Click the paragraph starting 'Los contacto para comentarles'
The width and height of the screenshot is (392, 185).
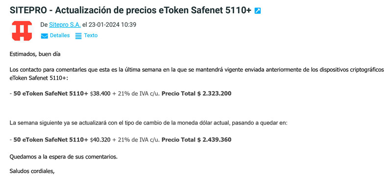[x=196, y=74]
